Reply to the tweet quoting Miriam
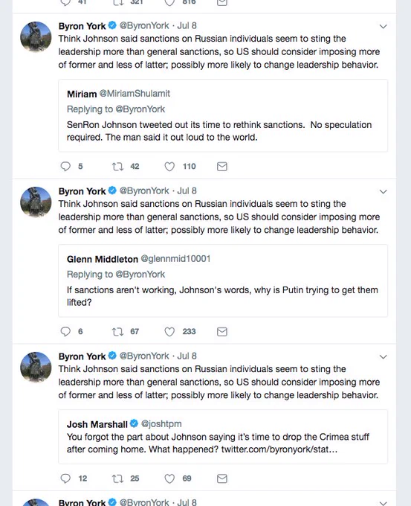Screen dimensions: 411x506 pyautogui.click(x=65, y=167)
